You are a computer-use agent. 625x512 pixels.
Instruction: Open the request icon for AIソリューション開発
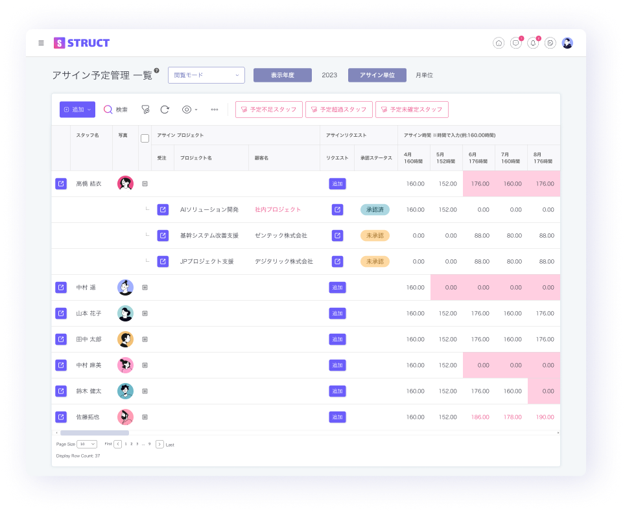(x=337, y=209)
